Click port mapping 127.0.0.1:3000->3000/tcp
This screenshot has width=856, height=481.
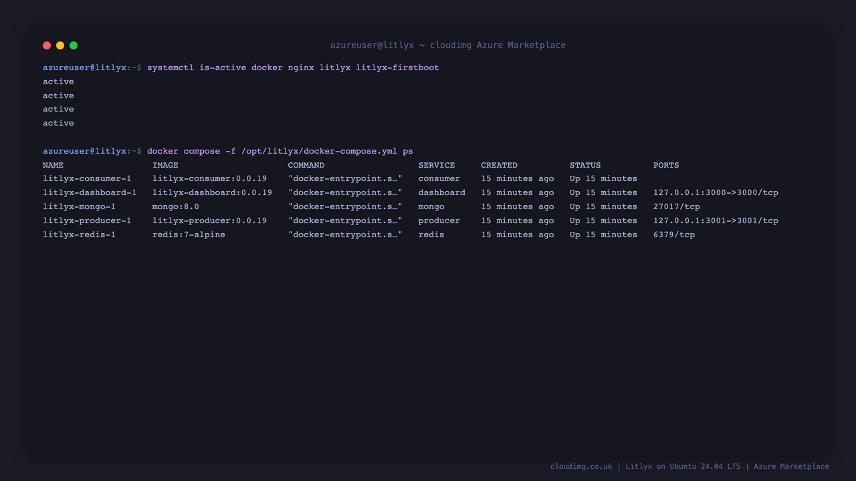click(x=716, y=192)
